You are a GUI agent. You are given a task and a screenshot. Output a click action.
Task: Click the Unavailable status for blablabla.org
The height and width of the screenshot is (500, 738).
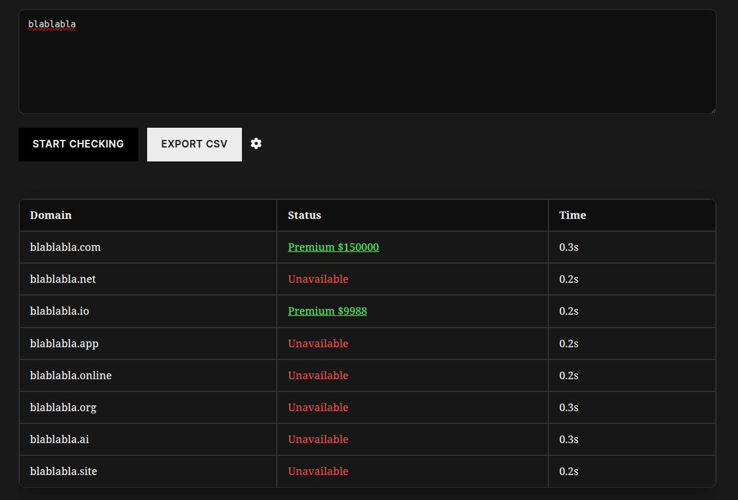pyautogui.click(x=318, y=407)
